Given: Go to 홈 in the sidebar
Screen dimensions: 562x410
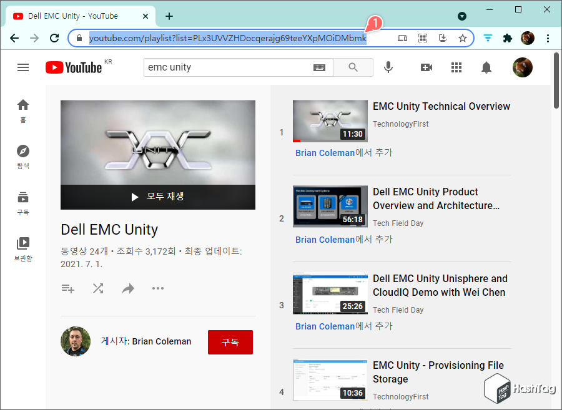Looking at the screenshot, I should pos(23,111).
